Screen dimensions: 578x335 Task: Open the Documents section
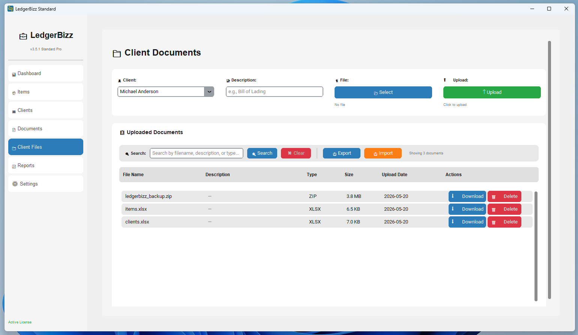click(x=46, y=128)
